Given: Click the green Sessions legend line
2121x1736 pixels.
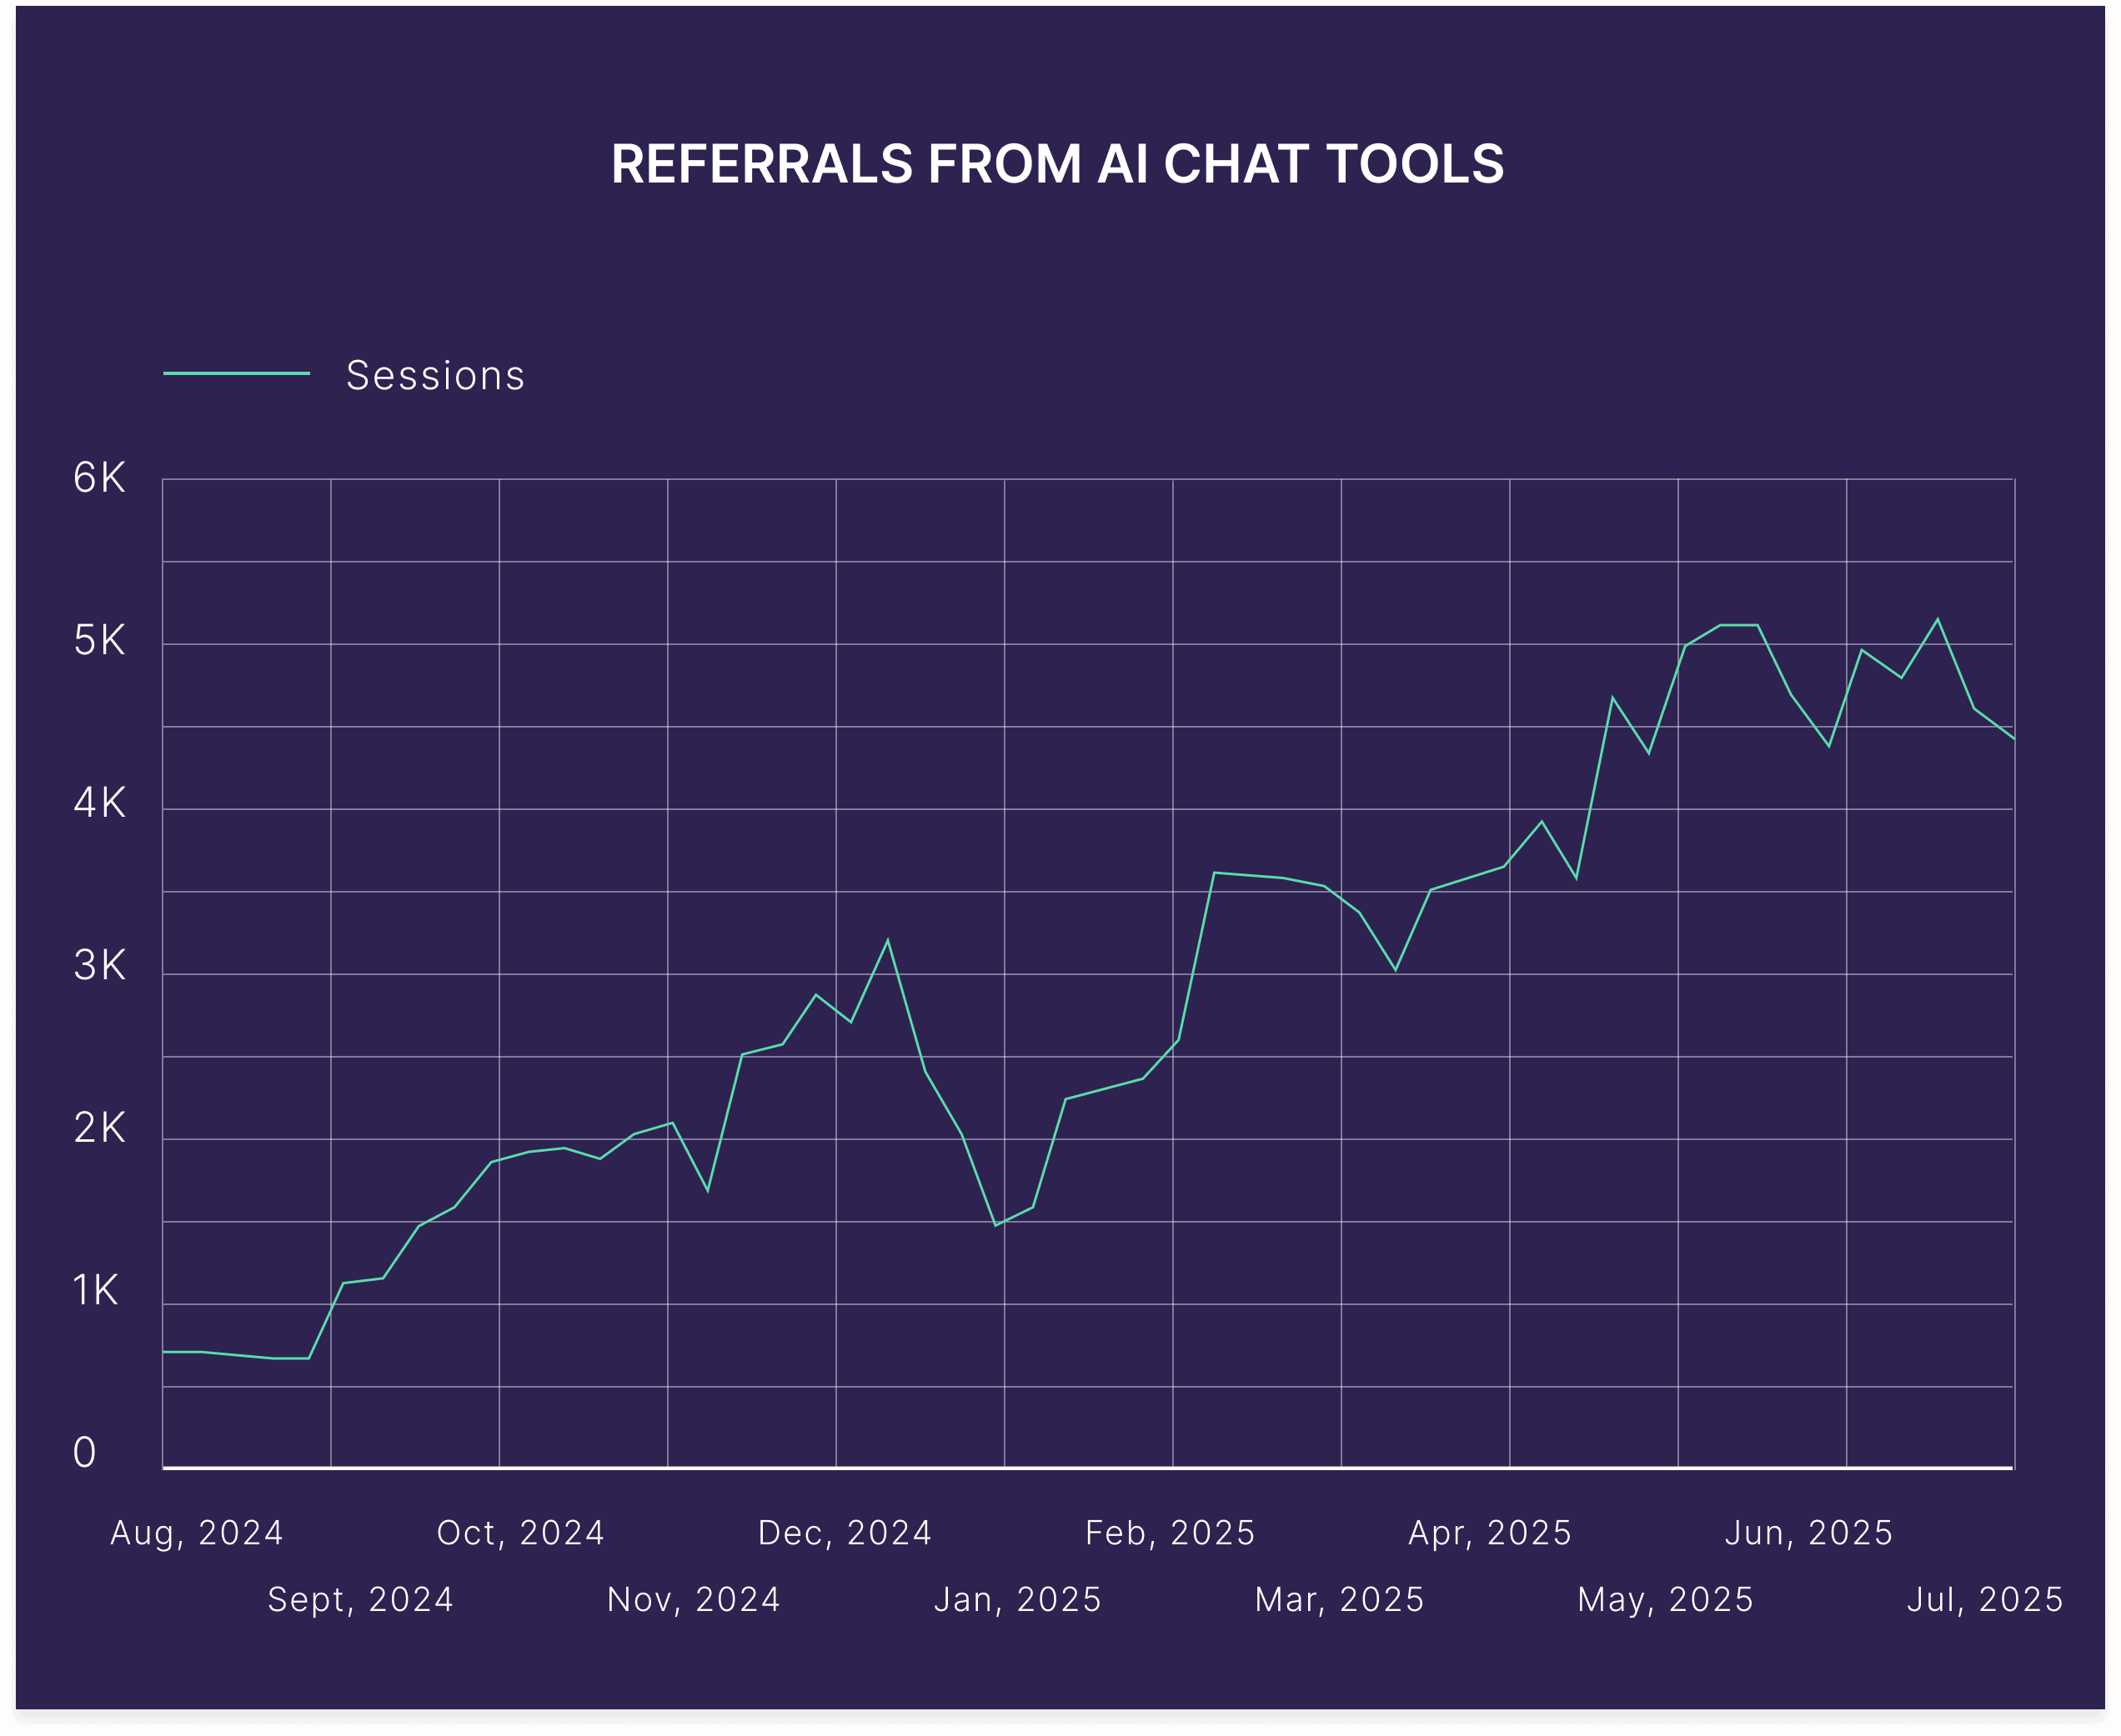Looking at the screenshot, I should 236,374.
